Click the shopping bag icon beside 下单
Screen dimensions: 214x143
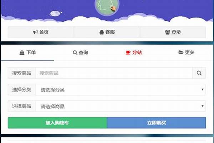pos(22,53)
